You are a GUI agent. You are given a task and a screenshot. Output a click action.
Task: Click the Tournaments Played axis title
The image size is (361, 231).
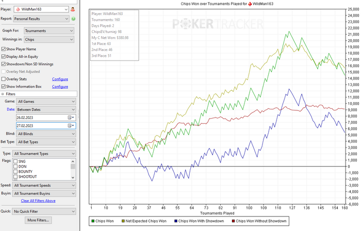click(x=217, y=213)
